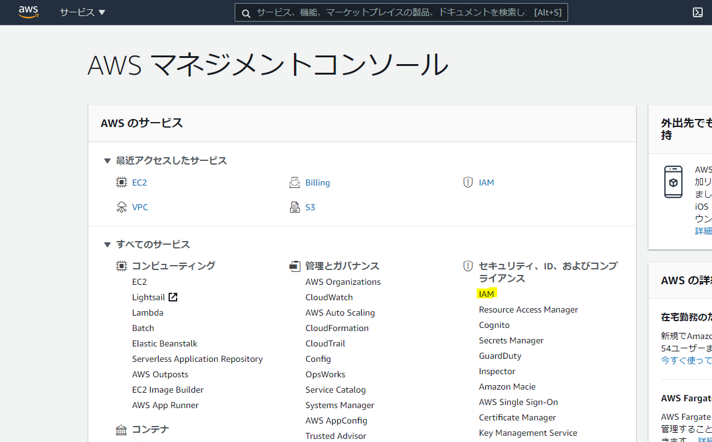712x442 pixels.
Task: Click 今すぐ使って link in right panel
Action: click(x=686, y=361)
